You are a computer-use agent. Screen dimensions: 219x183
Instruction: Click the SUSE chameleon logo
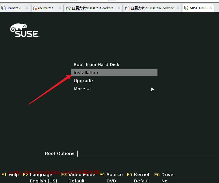[25, 30]
